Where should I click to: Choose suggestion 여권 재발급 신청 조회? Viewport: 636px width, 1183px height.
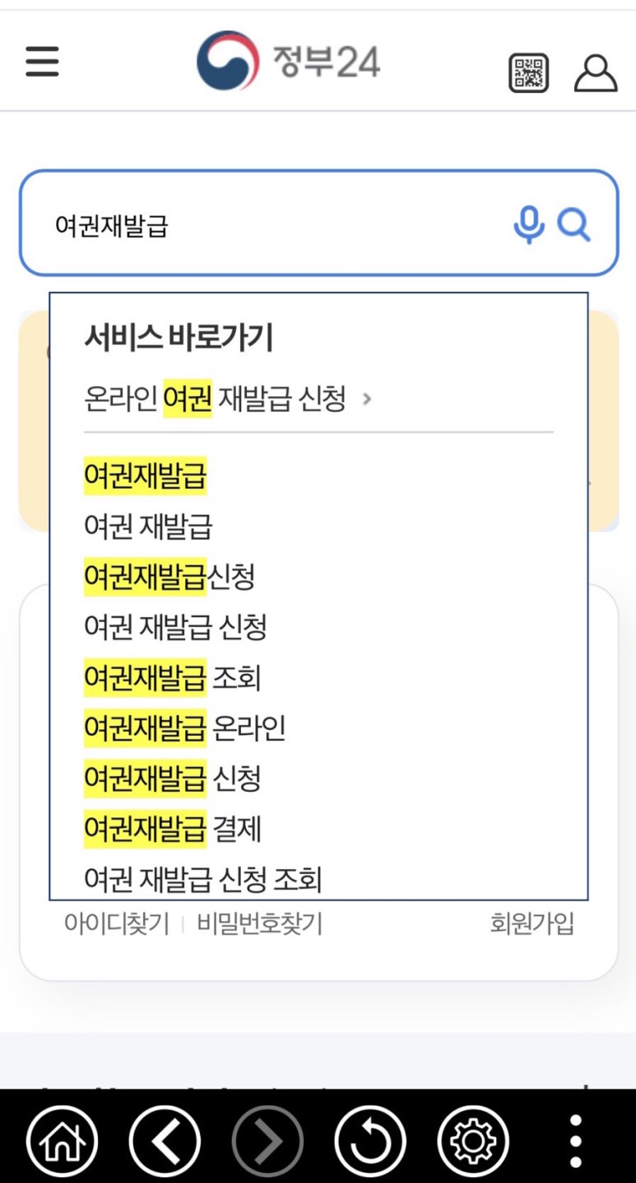point(203,879)
